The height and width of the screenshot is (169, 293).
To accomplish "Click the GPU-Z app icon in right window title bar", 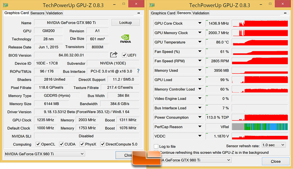I will point(152,5).
